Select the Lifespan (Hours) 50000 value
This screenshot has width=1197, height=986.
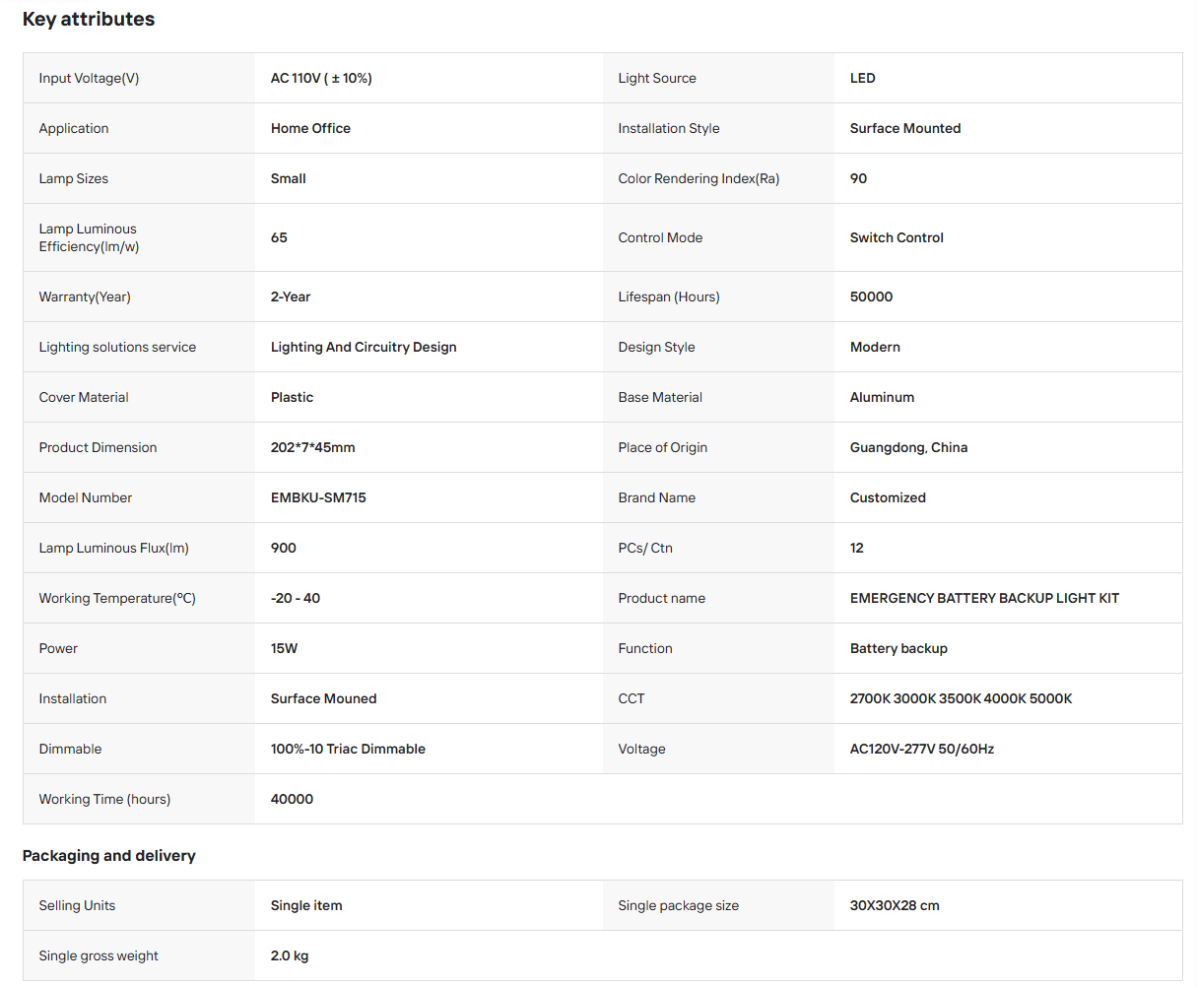tap(871, 296)
